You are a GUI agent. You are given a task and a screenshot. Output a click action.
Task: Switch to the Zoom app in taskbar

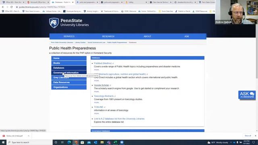122,142
